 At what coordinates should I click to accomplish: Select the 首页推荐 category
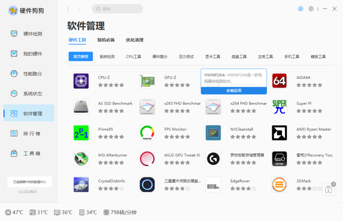(x=81, y=56)
